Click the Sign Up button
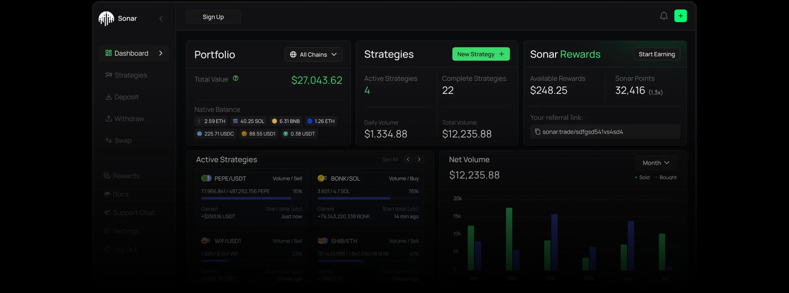 [x=213, y=17]
